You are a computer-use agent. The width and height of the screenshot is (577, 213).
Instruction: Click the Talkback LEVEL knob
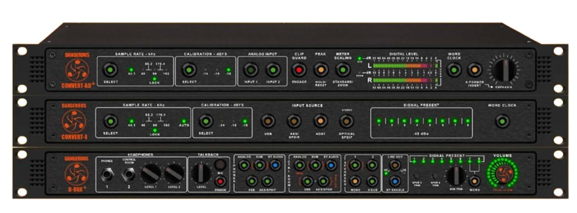click(201, 173)
